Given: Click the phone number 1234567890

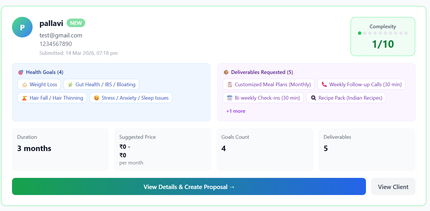Looking at the screenshot, I should [56, 44].
